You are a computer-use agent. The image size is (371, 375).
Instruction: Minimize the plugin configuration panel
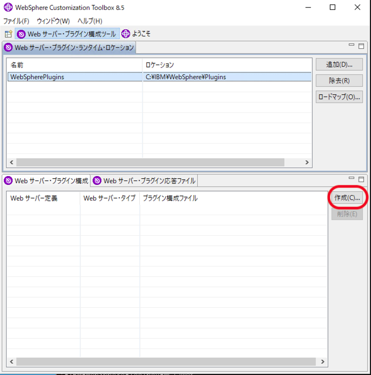tap(351, 178)
